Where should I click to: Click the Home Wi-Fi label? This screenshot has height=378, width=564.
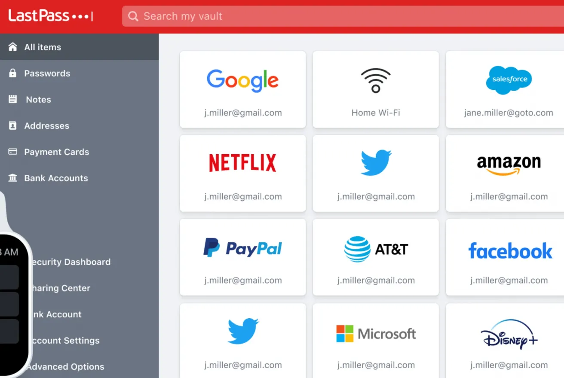point(376,113)
